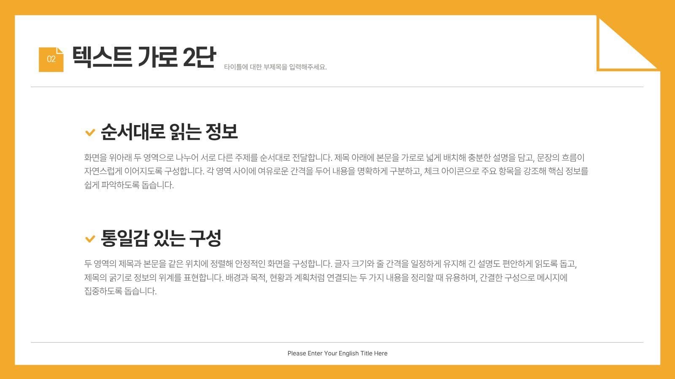
Task: Select the slide title 텍스트 가로 2단
Action: tap(144, 57)
